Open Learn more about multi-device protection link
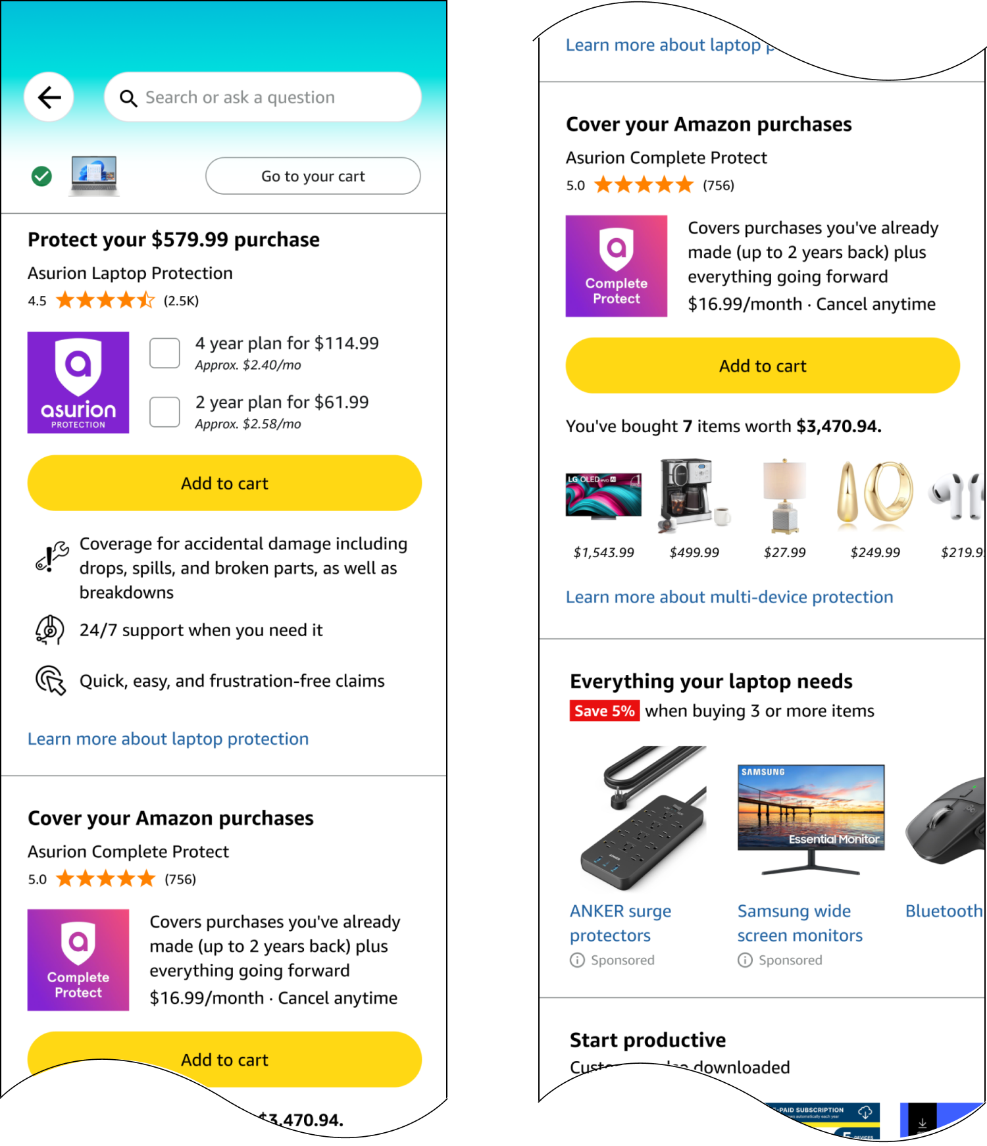This screenshot has height=1146, width=987. (729, 597)
